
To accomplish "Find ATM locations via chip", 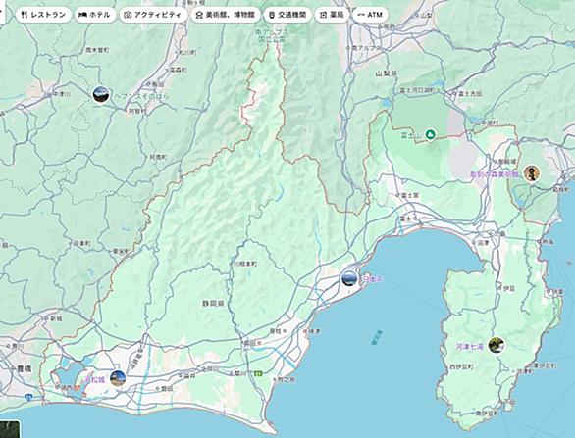I will pyautogui.click(x=370, y=15).
